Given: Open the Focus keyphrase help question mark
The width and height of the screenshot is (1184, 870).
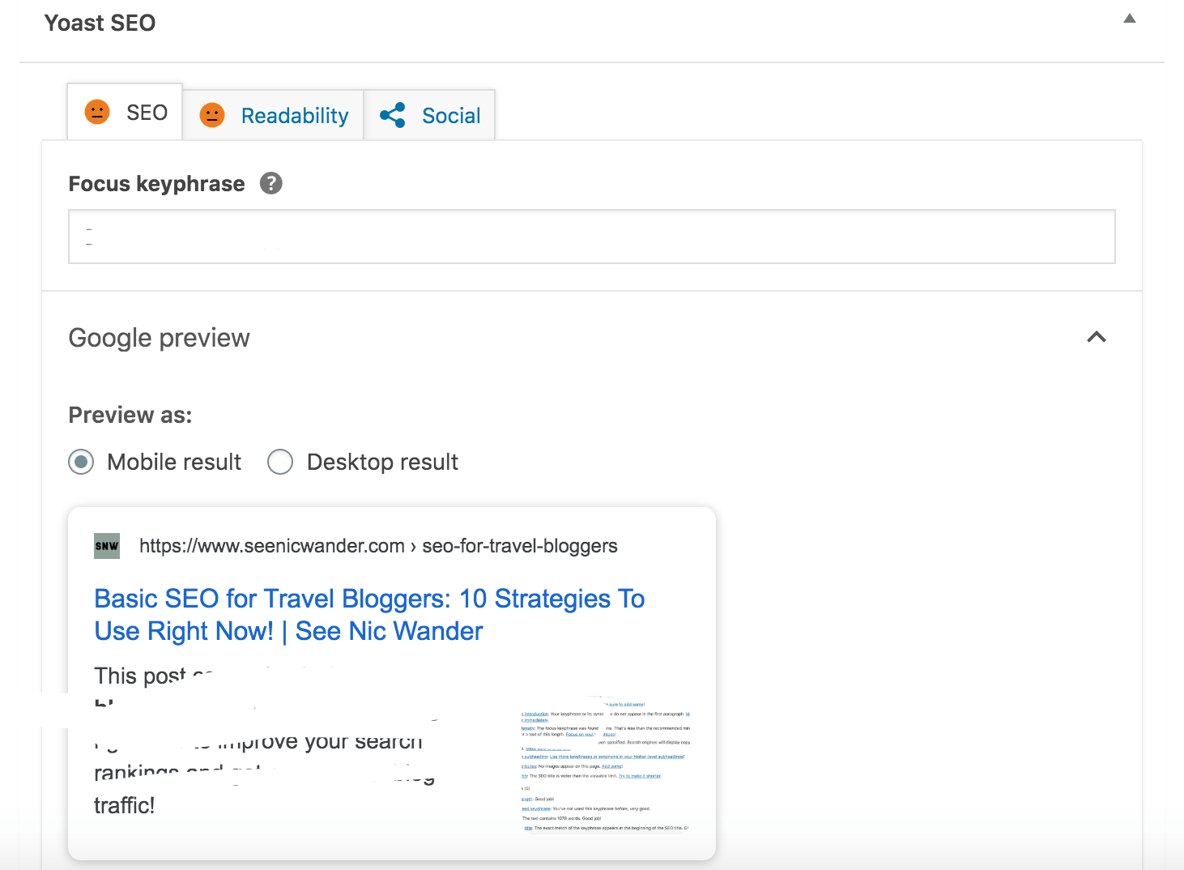Looking at the screenshot, I should [x=271, y=184].
